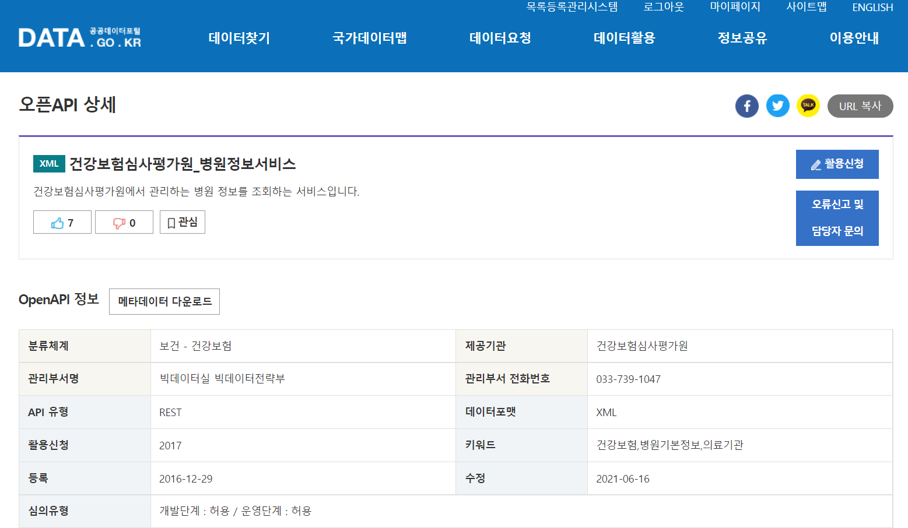Click the 로그아웃 link

pos(664,7)
